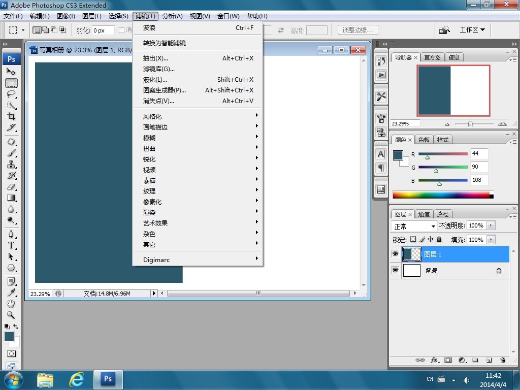The height and width of the screenshot is (390, 520).
Task: Open Internet Explorer from the taskbar
Action: pos(76,379)
